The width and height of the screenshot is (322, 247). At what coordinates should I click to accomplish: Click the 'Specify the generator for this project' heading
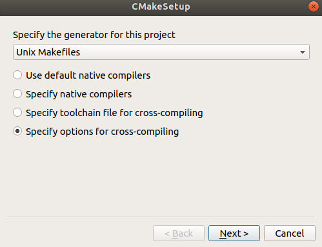click(94, 35)
